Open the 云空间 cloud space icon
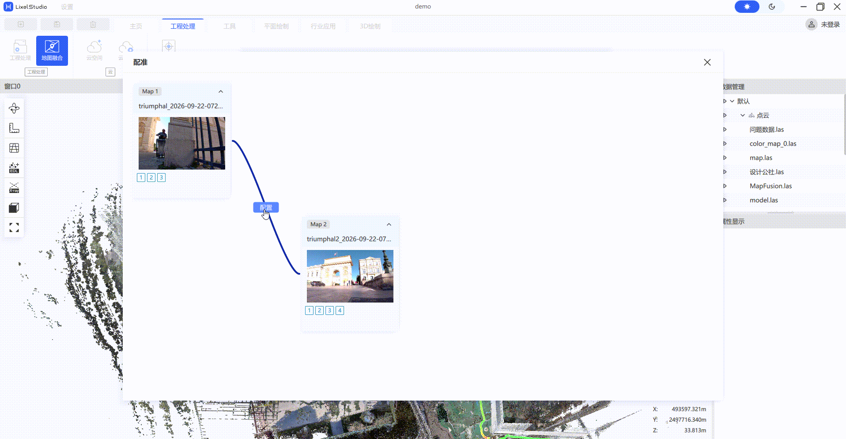 pos(94,50)
